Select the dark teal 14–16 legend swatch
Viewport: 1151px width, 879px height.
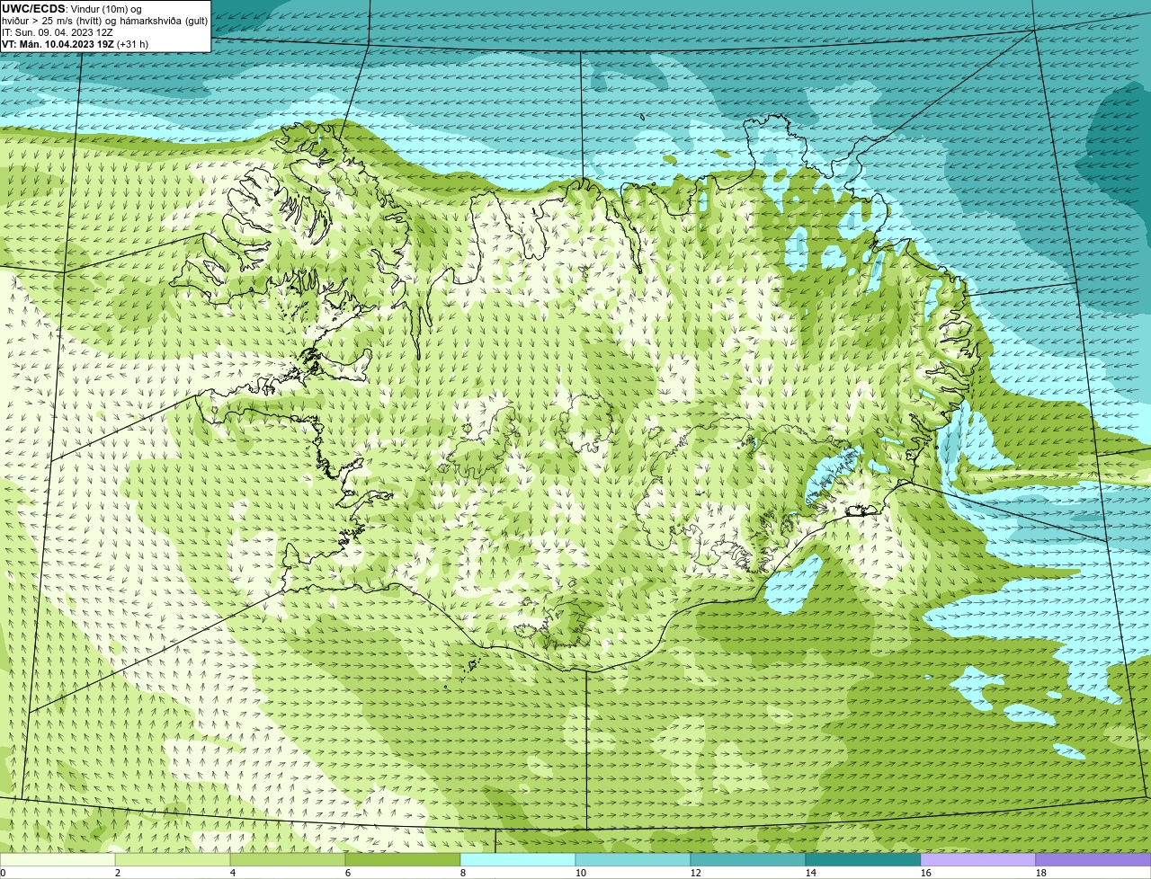click(863, 860)
